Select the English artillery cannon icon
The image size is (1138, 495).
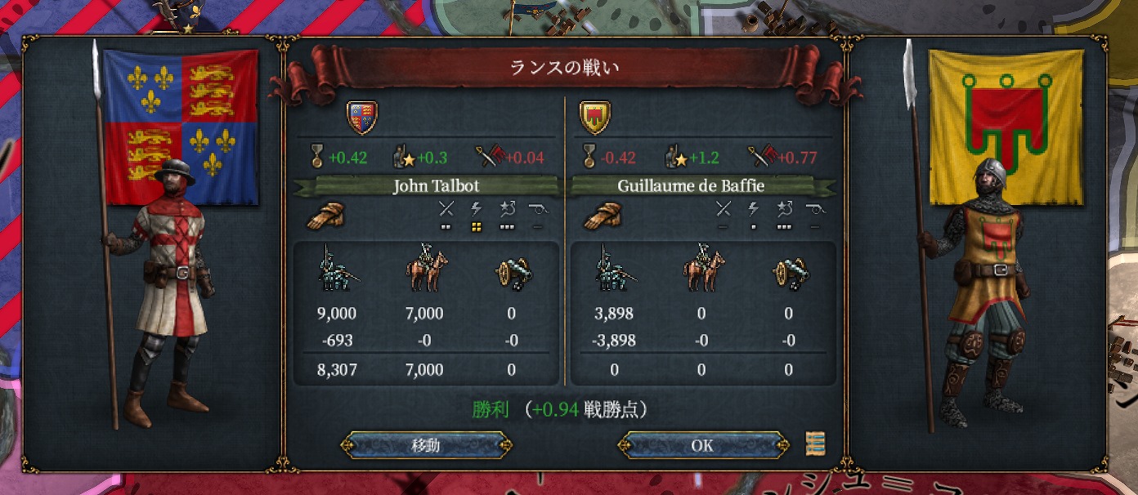[x=513, y=274]
